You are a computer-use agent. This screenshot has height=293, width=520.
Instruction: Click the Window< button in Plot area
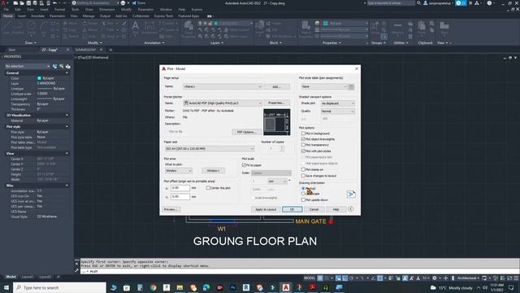213,170
